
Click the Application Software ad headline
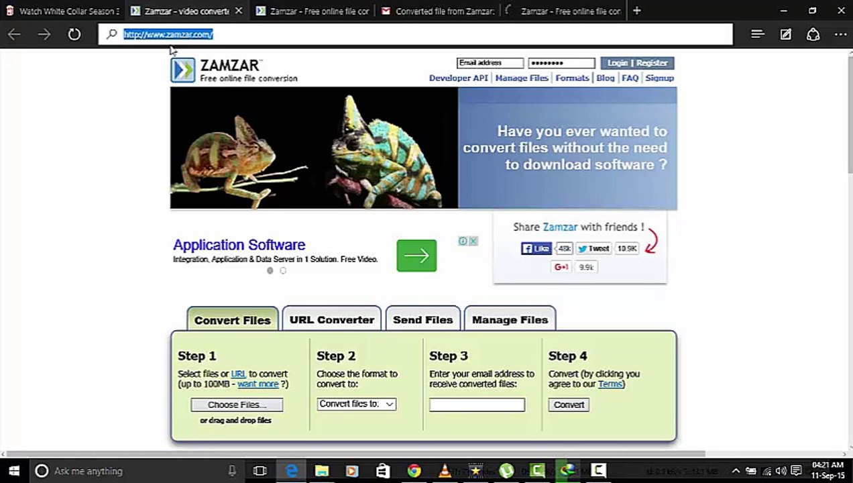(x=239, y=245)
